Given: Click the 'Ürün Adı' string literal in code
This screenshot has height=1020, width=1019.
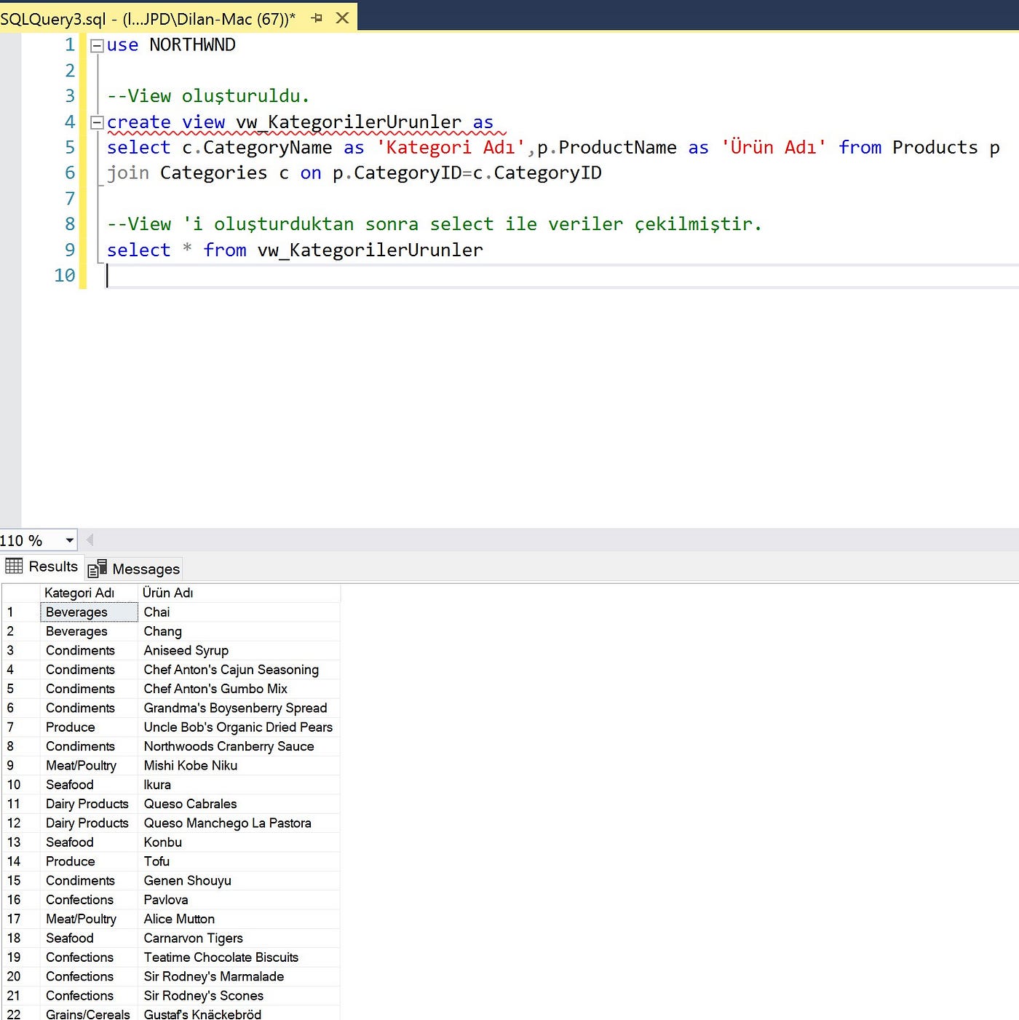Looking at the screenshot, I should [x=774, y=148].
